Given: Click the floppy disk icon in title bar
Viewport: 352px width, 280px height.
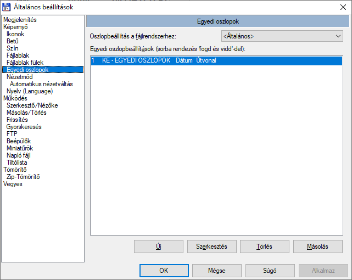Looking at the screenshot, I should [6, 7].
